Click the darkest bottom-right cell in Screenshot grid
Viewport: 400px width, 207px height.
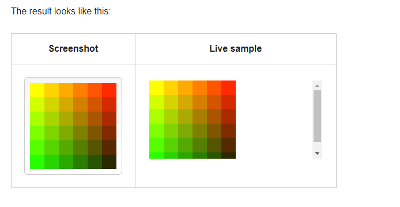click(x=109, y=162)
